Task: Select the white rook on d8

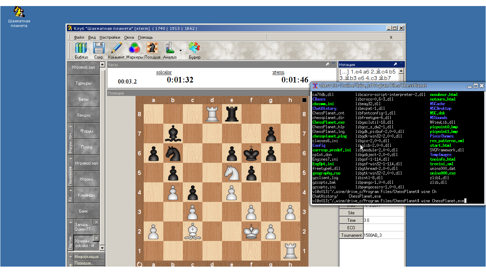Action: (x=212, y=114)
